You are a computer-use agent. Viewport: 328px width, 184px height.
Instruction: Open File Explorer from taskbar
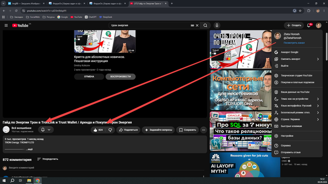coord(29,180)
